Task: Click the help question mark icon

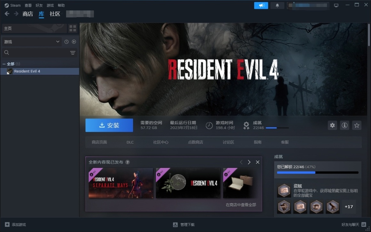Action: (x=128, y=162)
